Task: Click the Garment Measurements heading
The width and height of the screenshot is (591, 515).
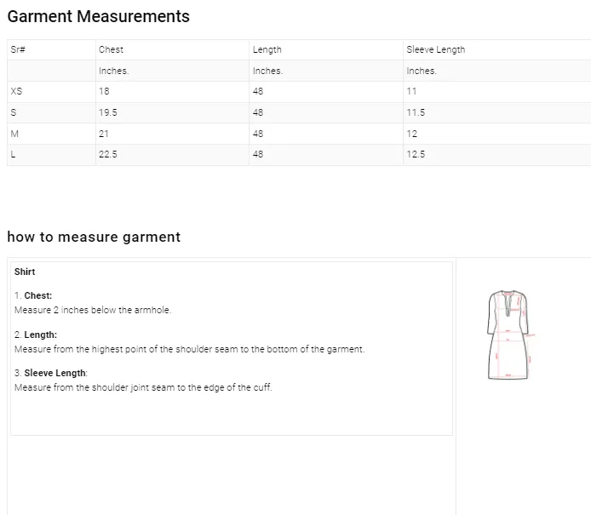Action: pyautogui.click(x=98, y=16)
